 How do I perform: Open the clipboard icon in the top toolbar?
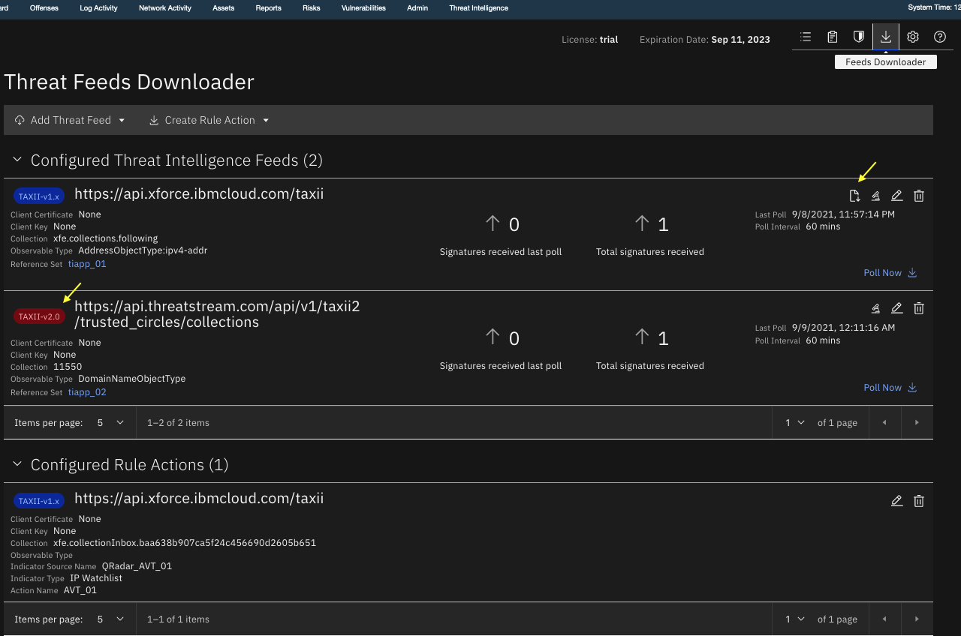coord(832,36)
